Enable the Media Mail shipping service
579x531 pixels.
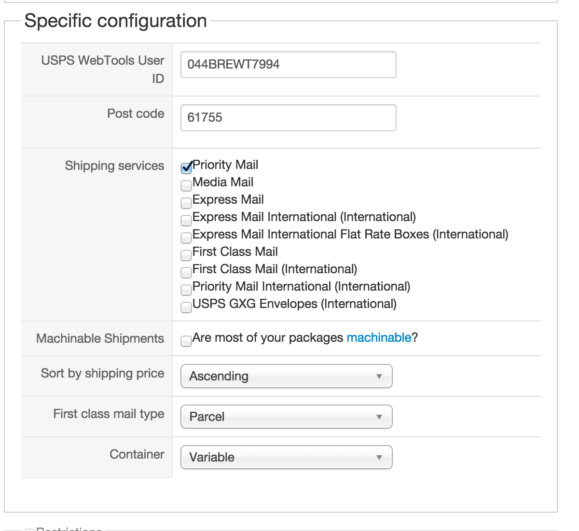[x=186, y=185]
